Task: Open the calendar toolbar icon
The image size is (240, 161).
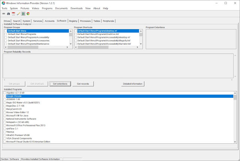Action: (x=13, y=14)
